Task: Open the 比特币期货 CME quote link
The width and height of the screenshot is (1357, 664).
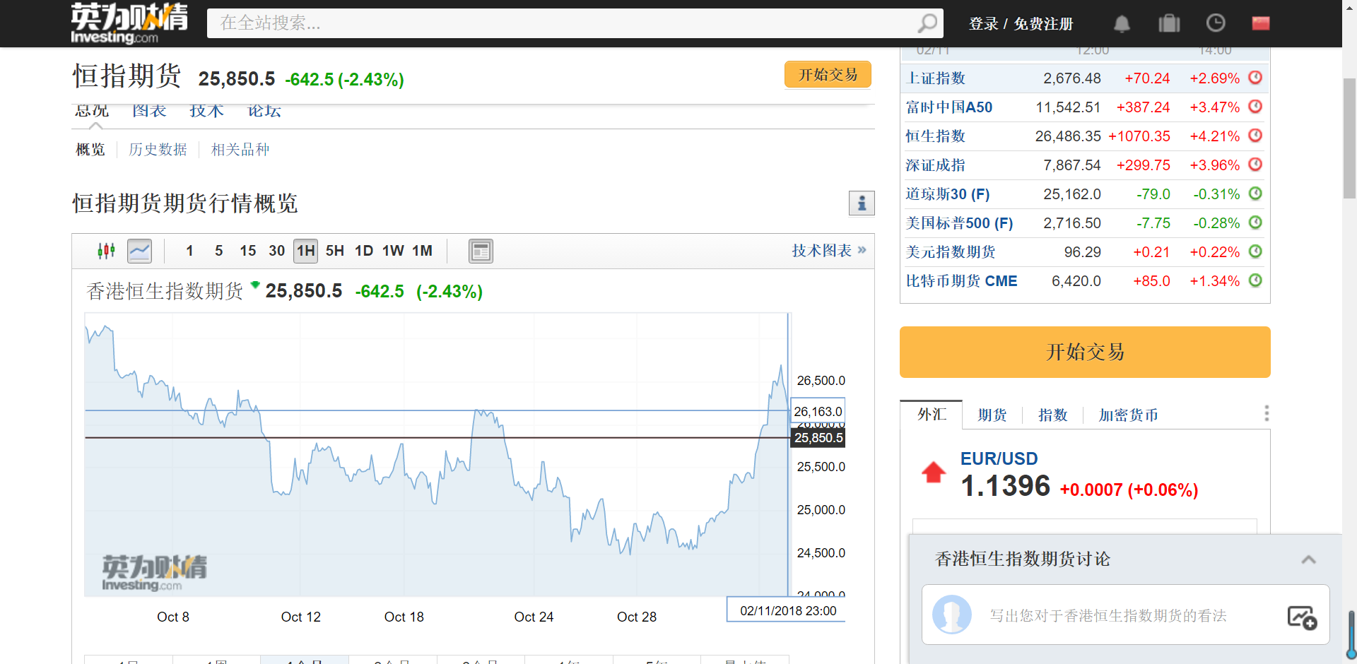Action: click(962, 281)
